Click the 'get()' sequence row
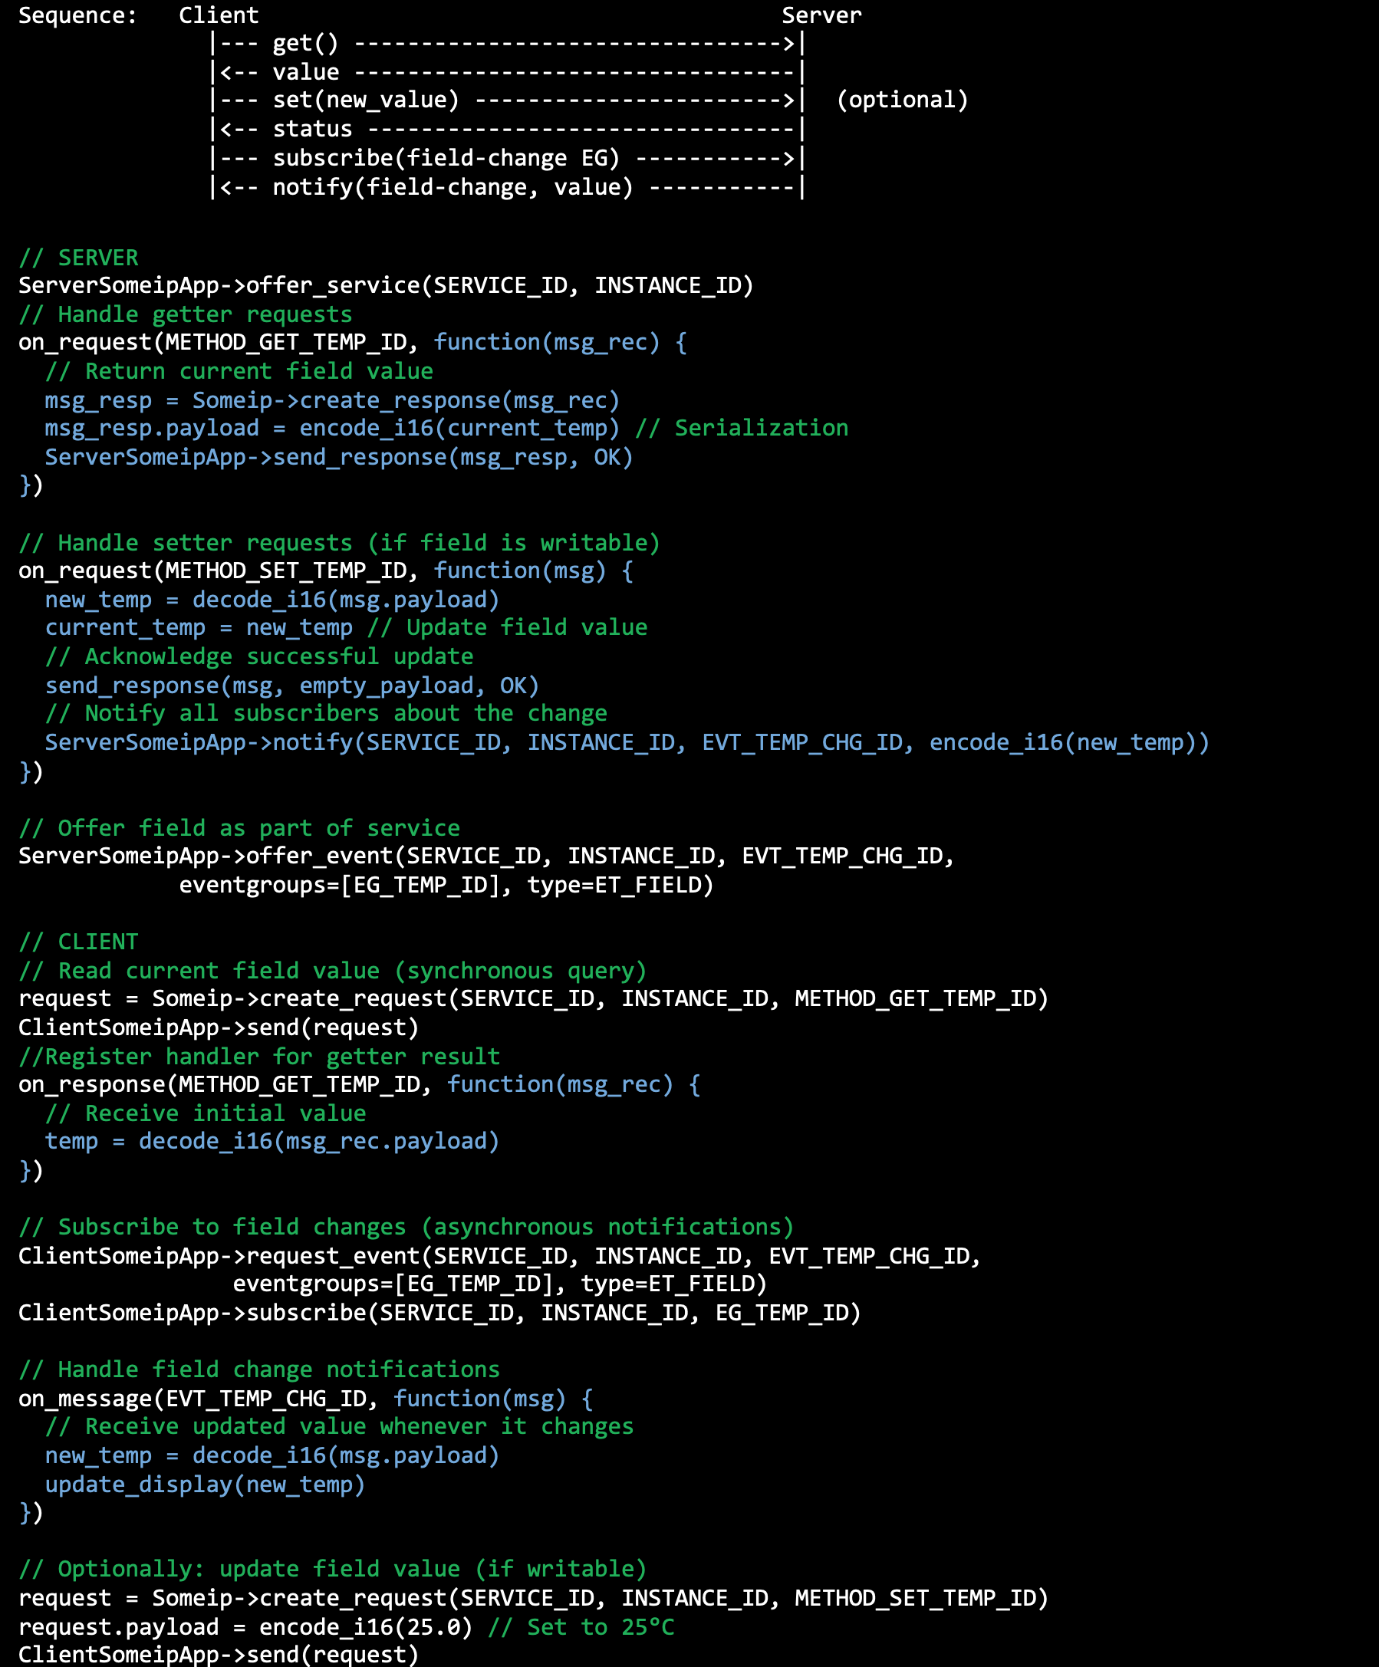The width and height of the screenshot is (1379, 1667). (508, 44)
